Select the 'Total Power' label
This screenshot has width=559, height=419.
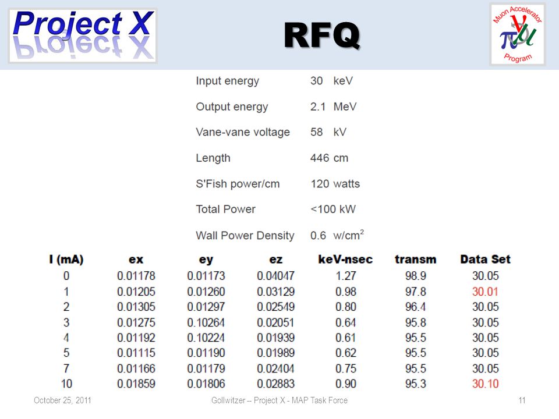226,209
